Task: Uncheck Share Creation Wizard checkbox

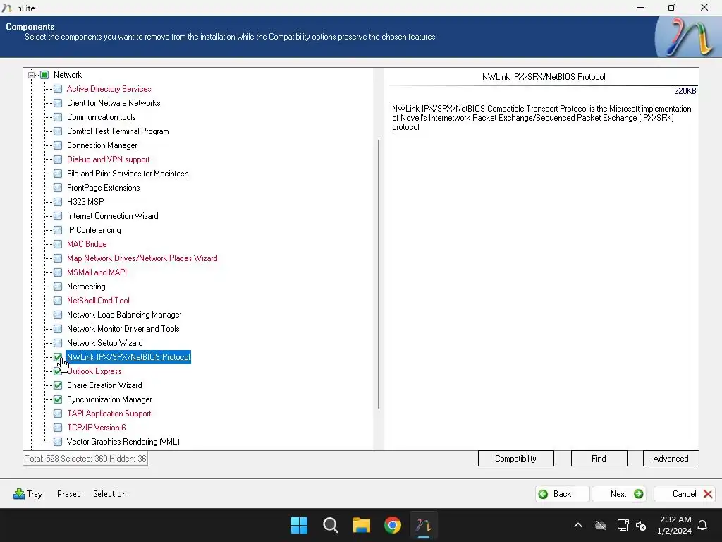Action: point(58,385)
